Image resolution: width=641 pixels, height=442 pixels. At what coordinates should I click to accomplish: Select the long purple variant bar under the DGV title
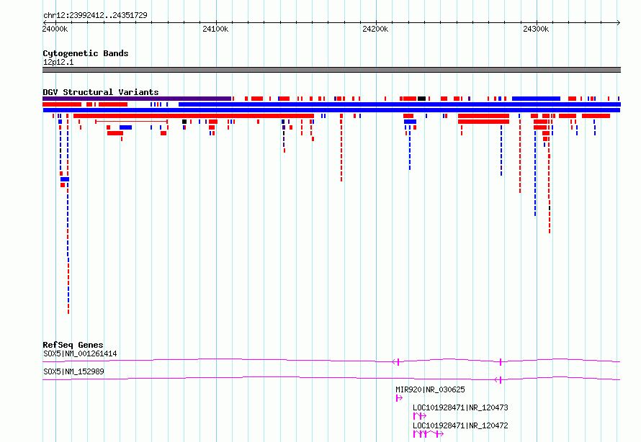click(x=137, y=99)
